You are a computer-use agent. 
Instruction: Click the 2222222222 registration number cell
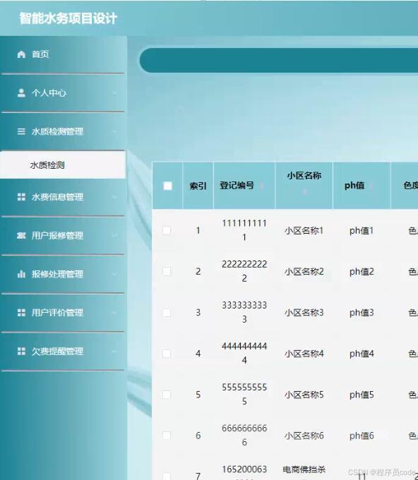click(x=244, y=271)
